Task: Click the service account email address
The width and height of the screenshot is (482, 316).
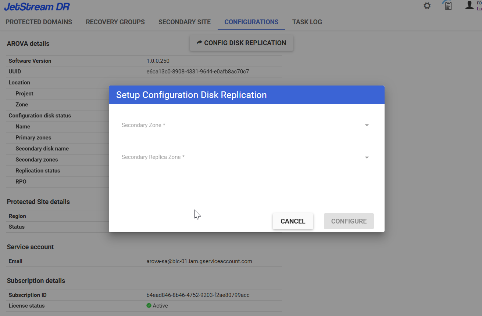Action: point(199,261)
